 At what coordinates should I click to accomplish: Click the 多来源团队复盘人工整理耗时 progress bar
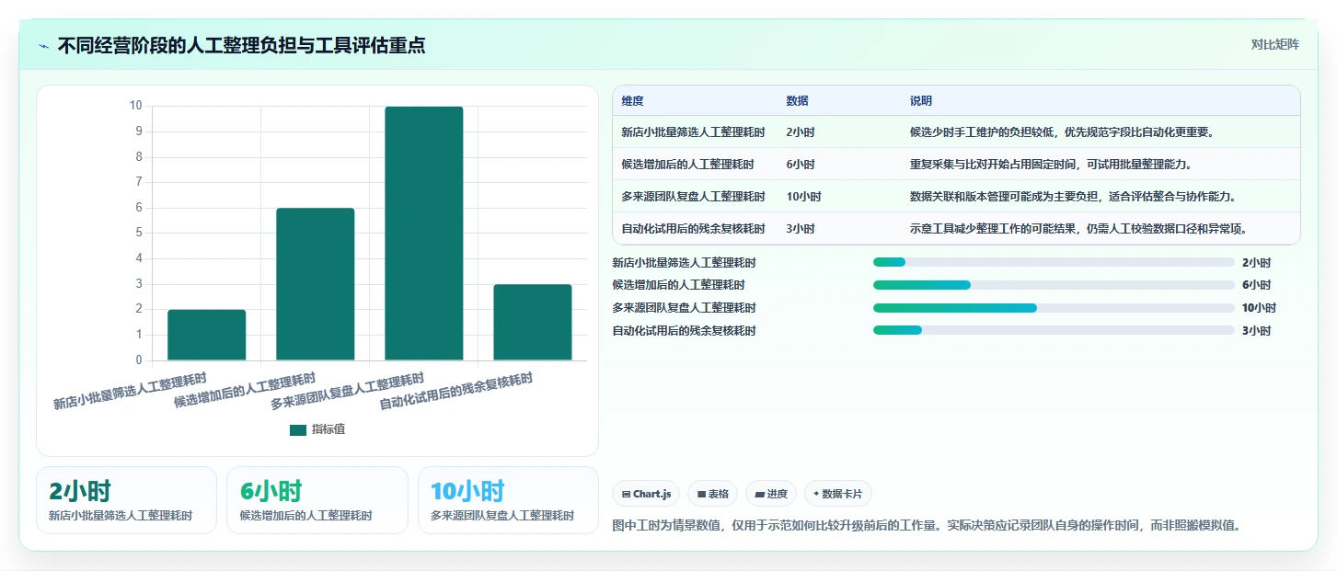[x=1054, y=308]
